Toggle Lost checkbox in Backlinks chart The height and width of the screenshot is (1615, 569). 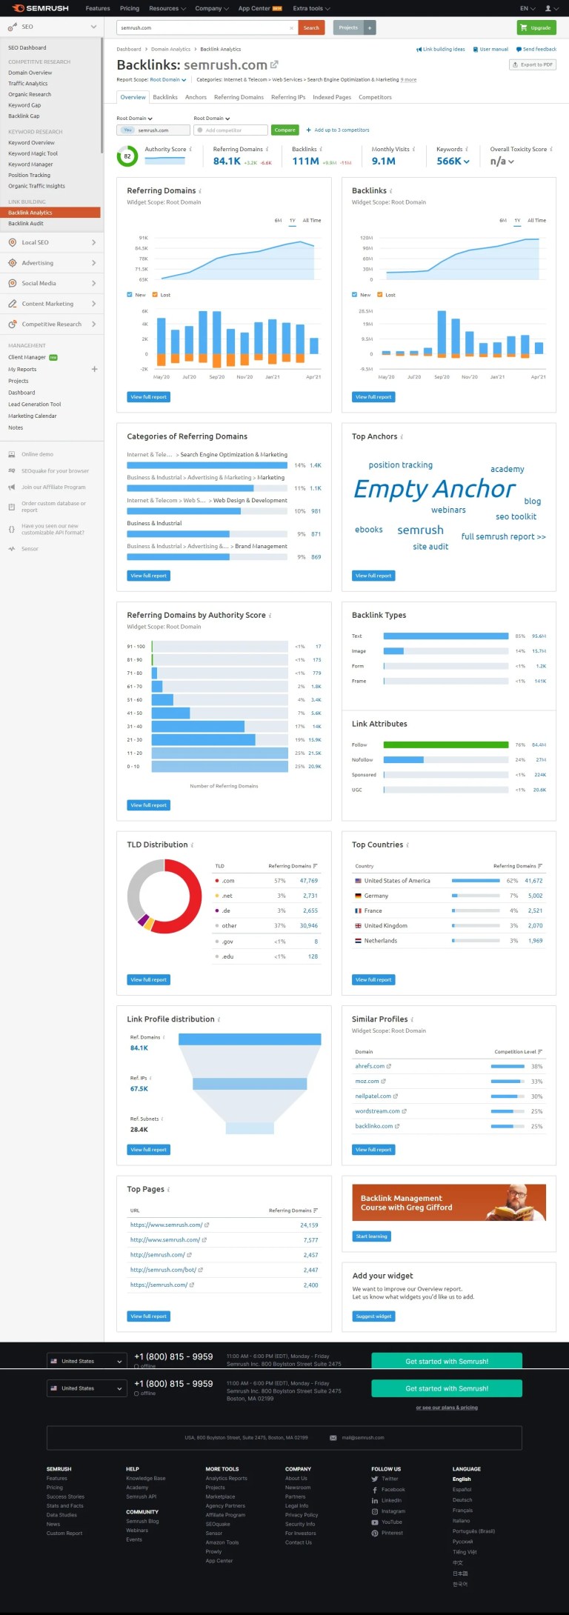(x=380, y=295)
